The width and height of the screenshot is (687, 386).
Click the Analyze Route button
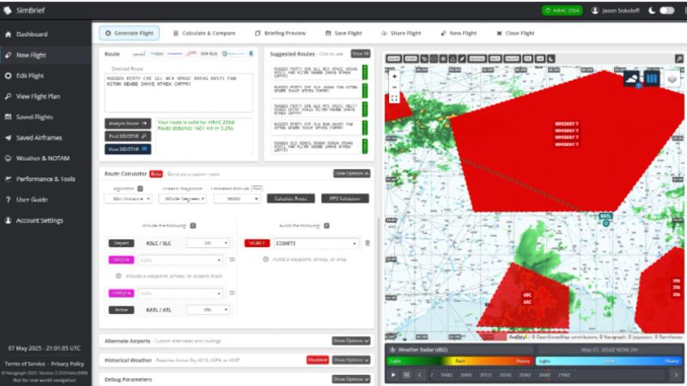(128, 124)
